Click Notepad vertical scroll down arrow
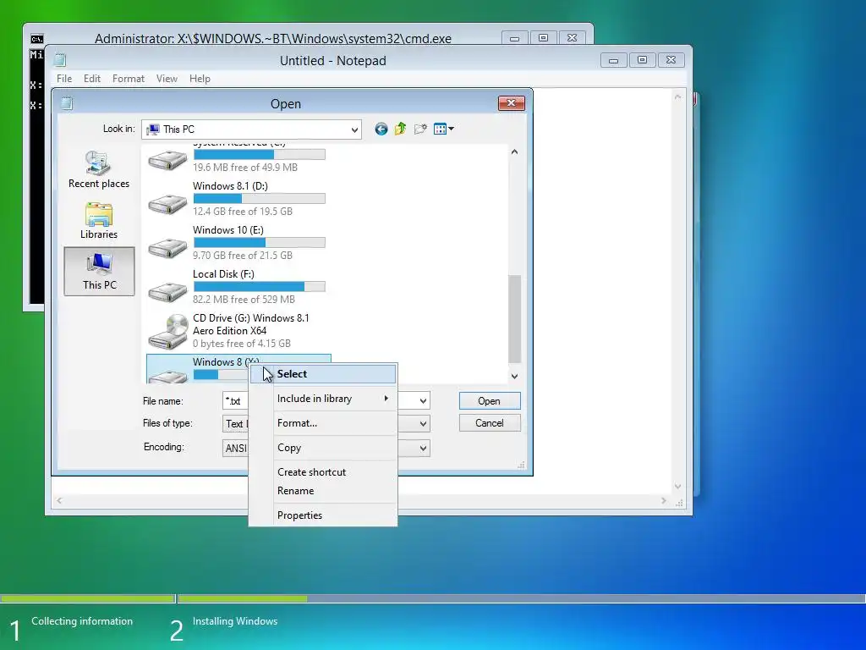This screenshot has height=650, width=866. point(677,487)
